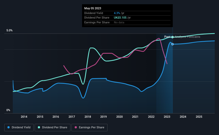
Task: Toggle the Dividend Yield legend button
Action: click(x=19, y=128)
